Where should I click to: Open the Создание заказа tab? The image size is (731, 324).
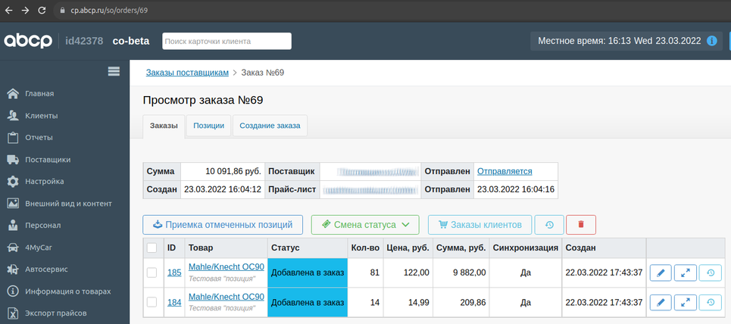270,126
